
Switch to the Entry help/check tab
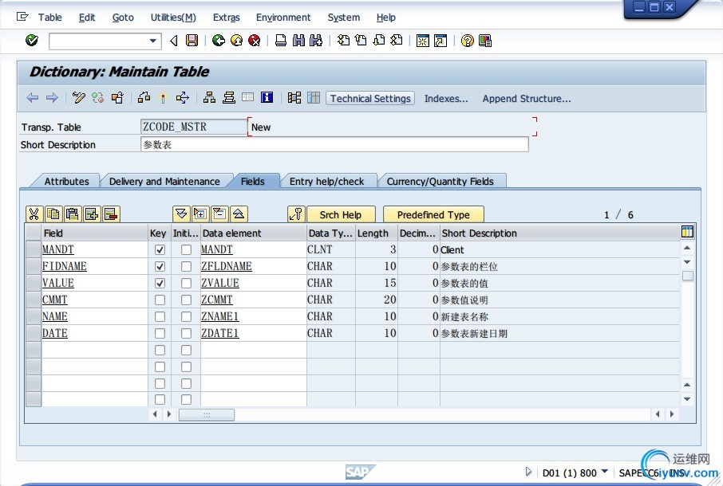(x=326, y=182)
